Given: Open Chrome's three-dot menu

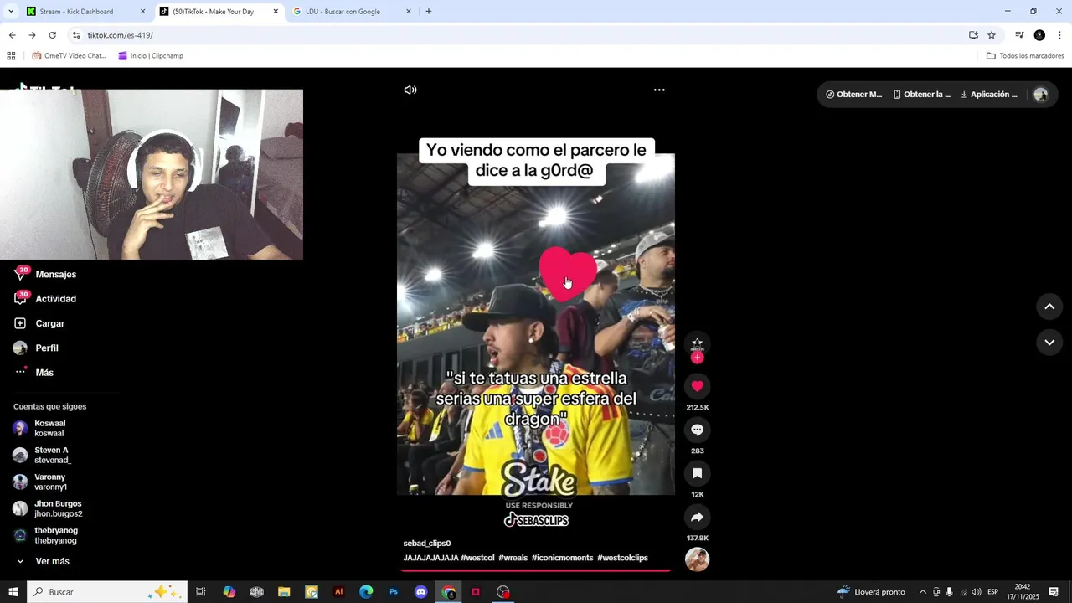Looking at the screenshot, I should tap(1059, 35).
